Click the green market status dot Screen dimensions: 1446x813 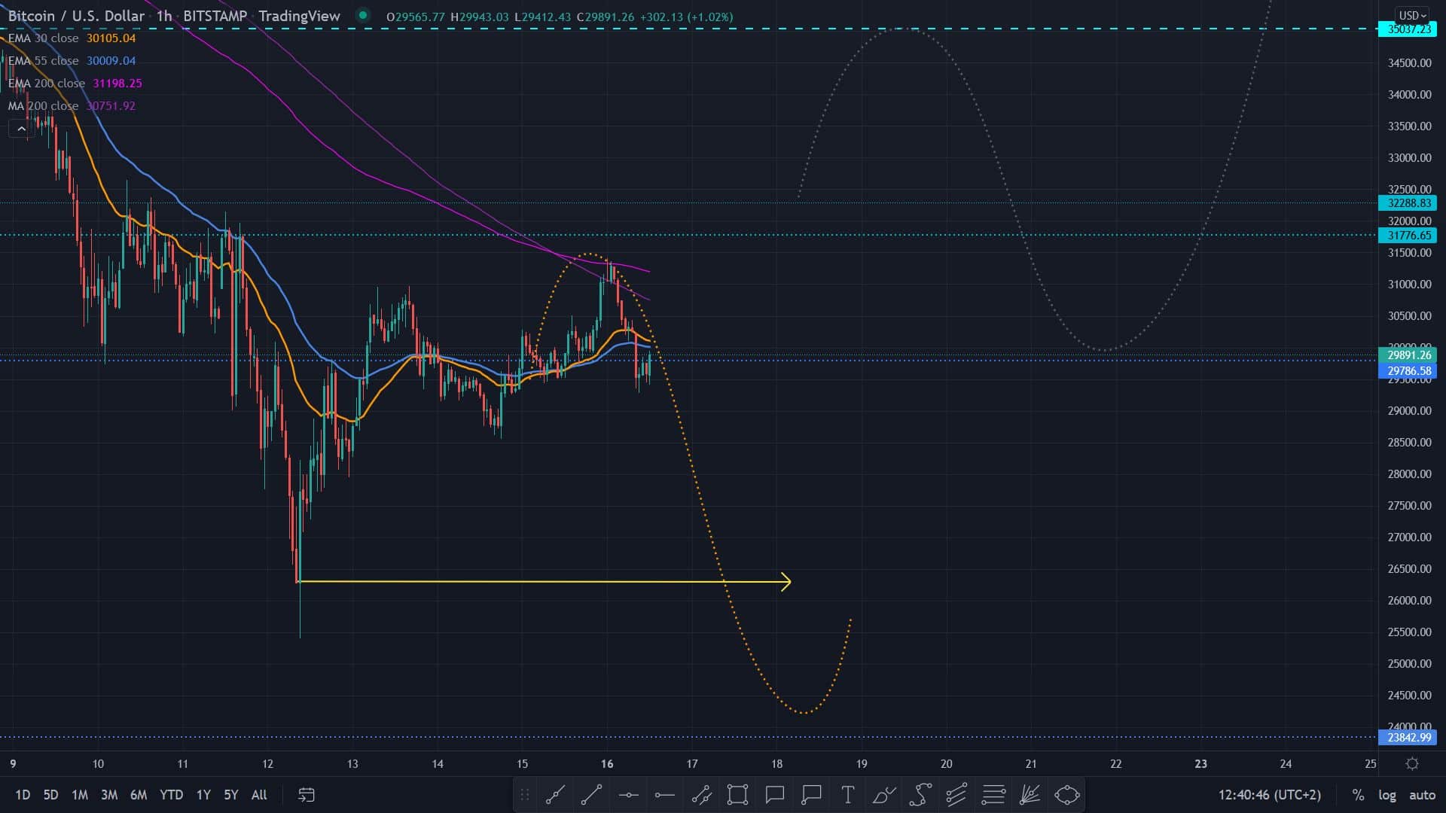[x=363, y=15]
